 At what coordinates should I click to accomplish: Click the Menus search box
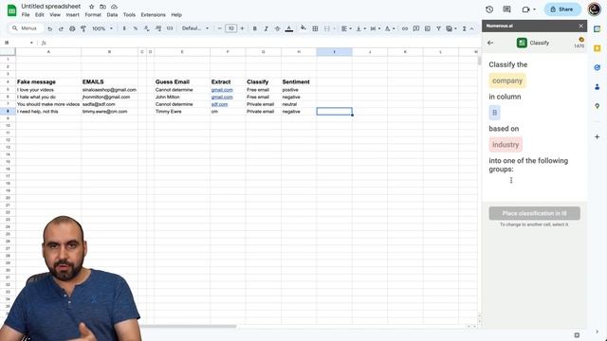click(x=25, y=28)
